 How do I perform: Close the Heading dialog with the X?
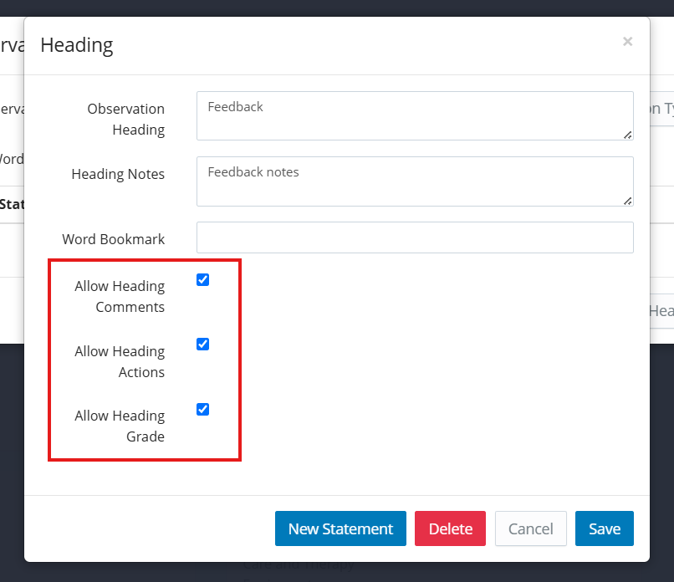627,41
